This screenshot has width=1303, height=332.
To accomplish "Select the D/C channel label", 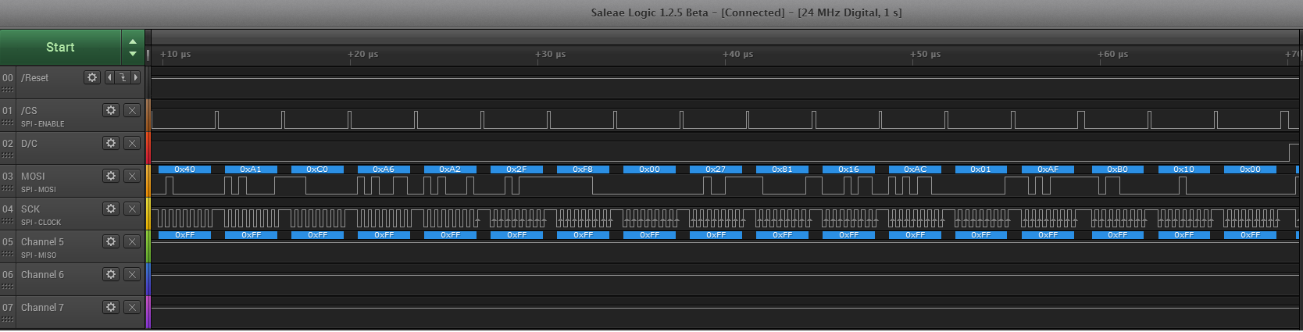I will (29, 144).
